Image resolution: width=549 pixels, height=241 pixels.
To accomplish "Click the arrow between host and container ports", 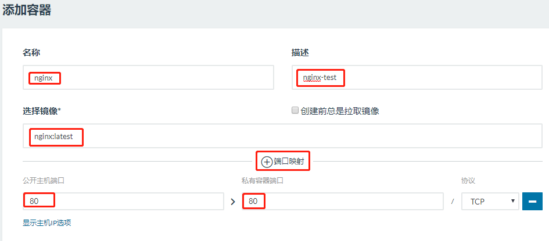I will (x=233, y=202).
